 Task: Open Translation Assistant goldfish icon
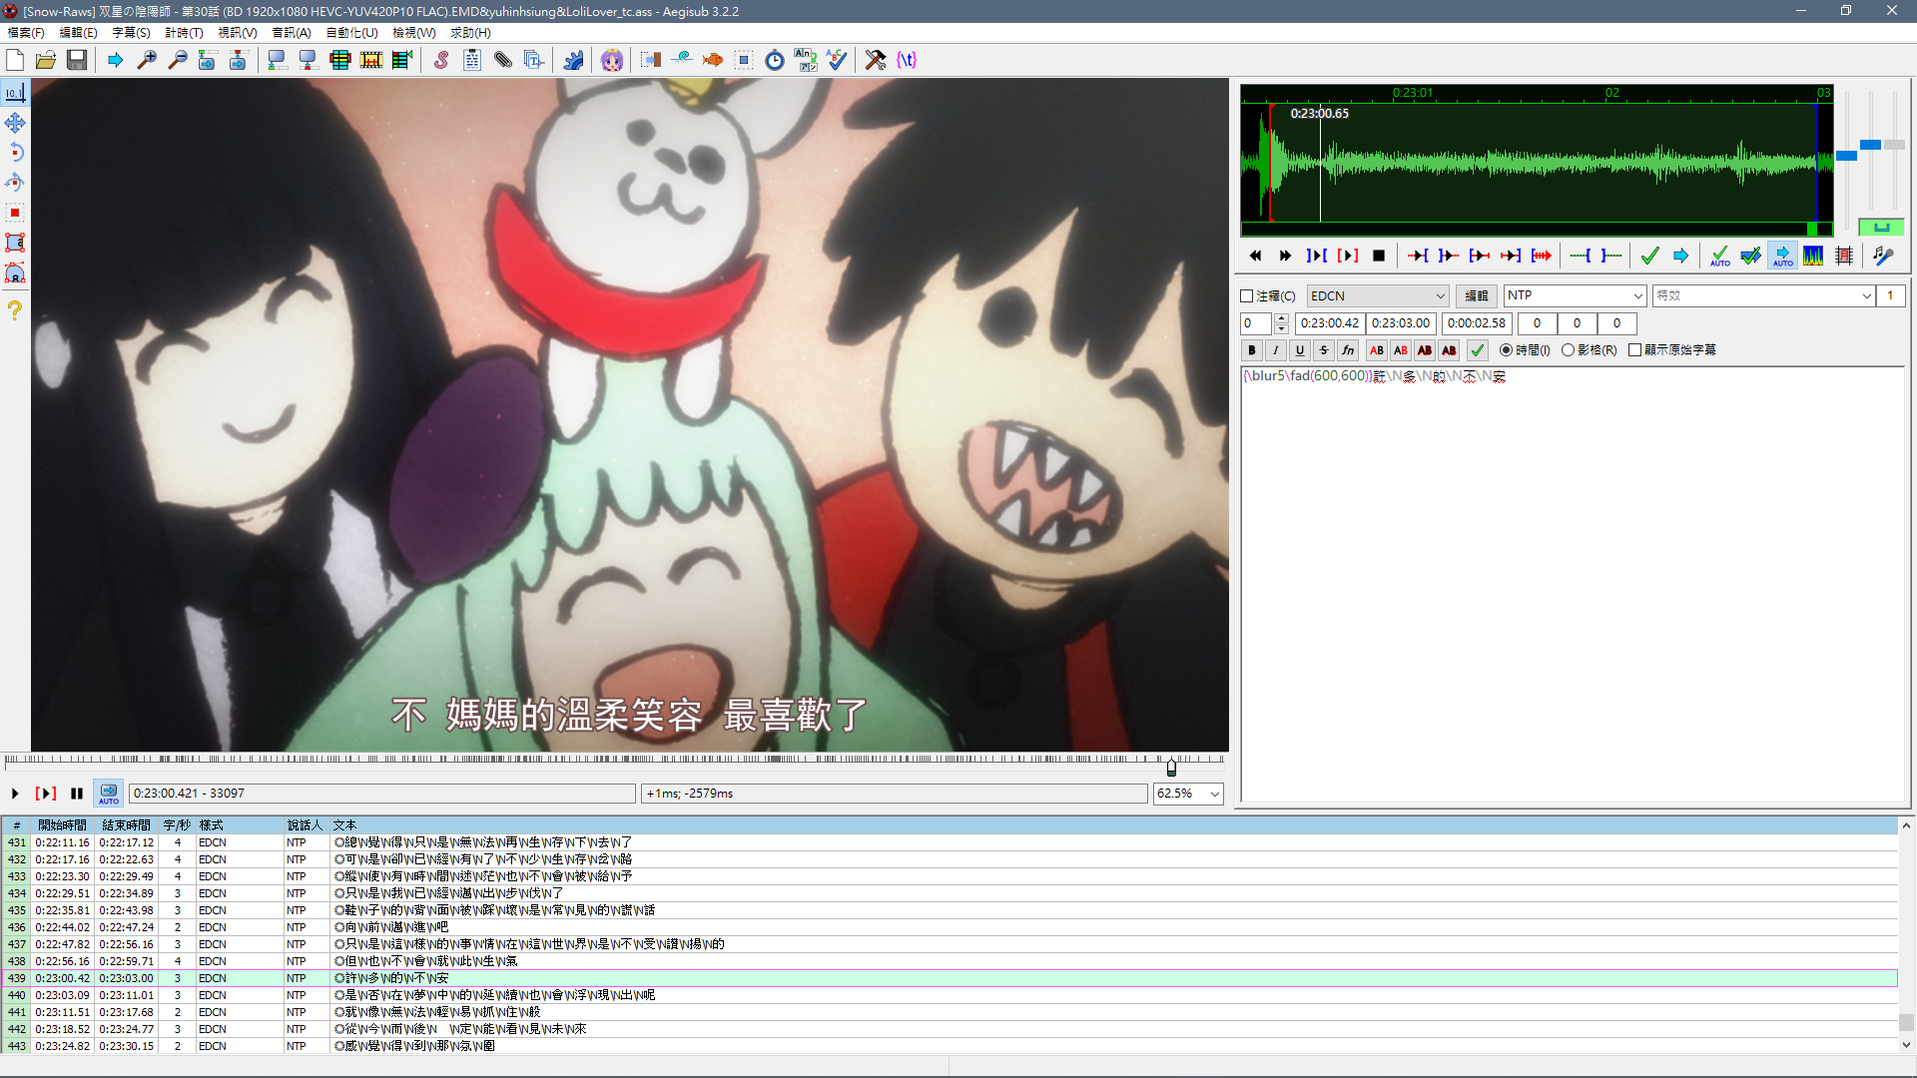(x=713, y=60)
